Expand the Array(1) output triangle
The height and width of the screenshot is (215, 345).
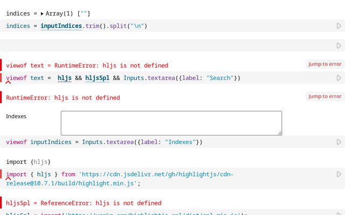click(x=42, y=13)
